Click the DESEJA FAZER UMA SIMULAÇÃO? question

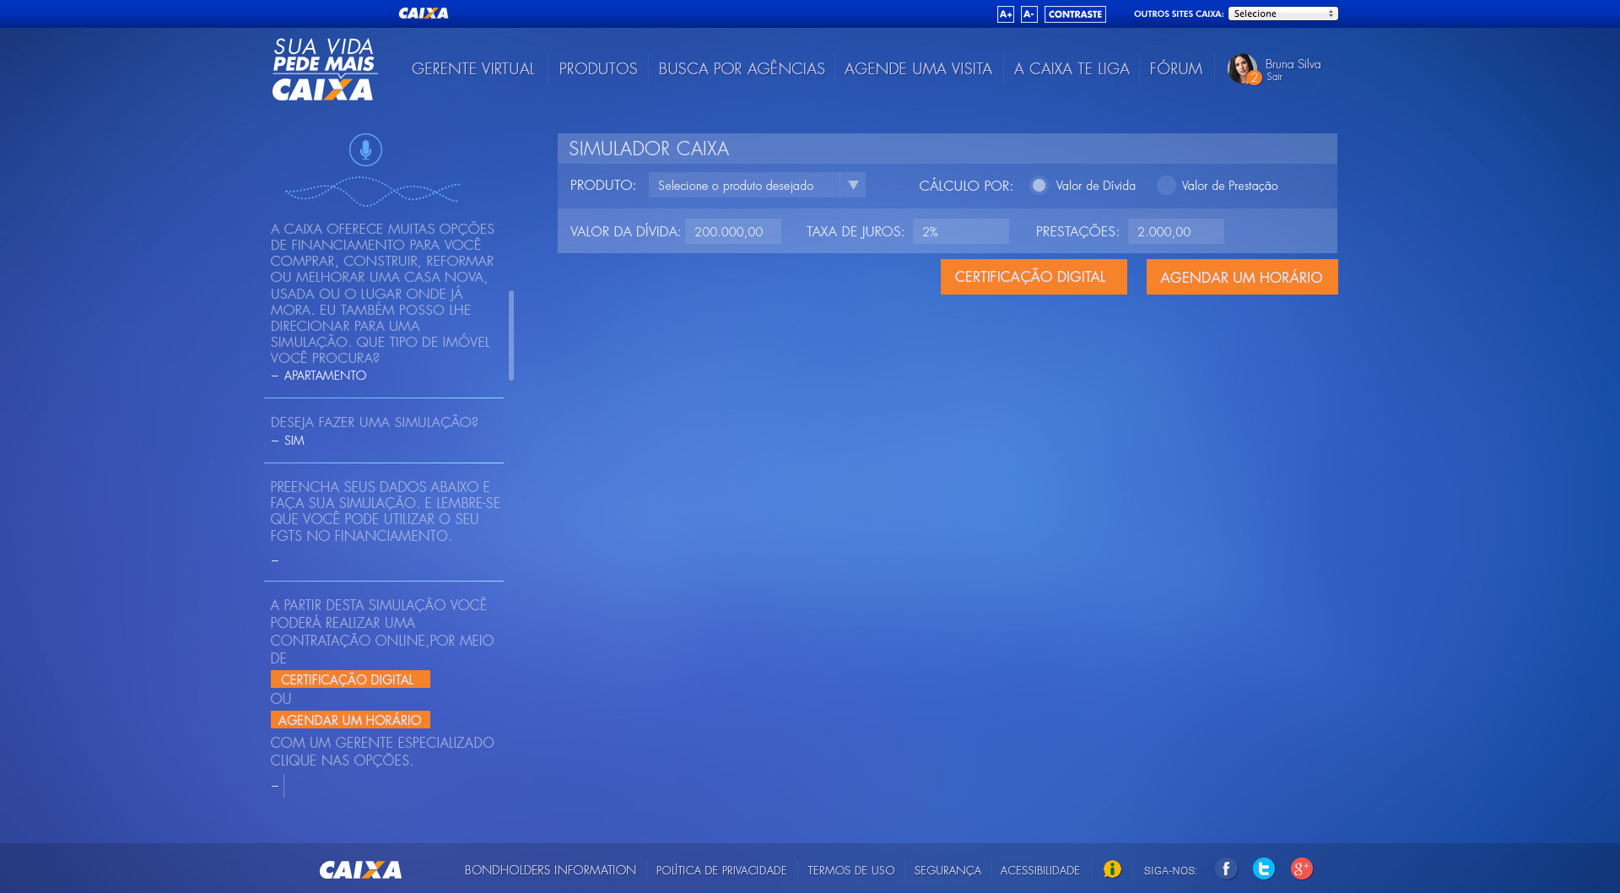point(375,422)
